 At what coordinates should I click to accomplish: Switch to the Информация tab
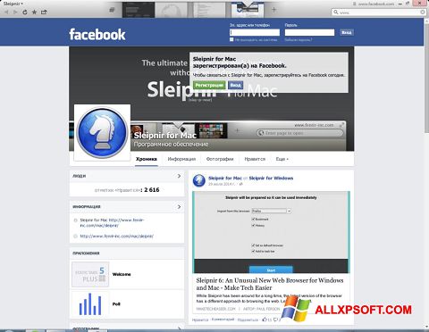181,159
